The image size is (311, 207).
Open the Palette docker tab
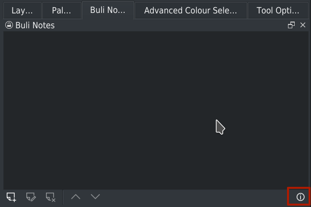click(x=61, y=10)
